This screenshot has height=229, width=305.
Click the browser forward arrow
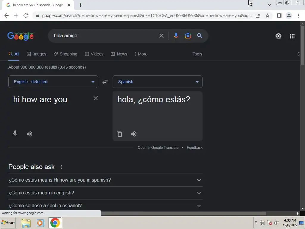click(16, 16)
